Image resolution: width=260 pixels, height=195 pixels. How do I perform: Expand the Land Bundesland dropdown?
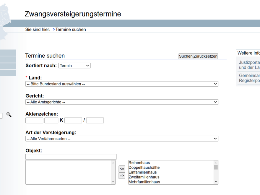(122, 84)
